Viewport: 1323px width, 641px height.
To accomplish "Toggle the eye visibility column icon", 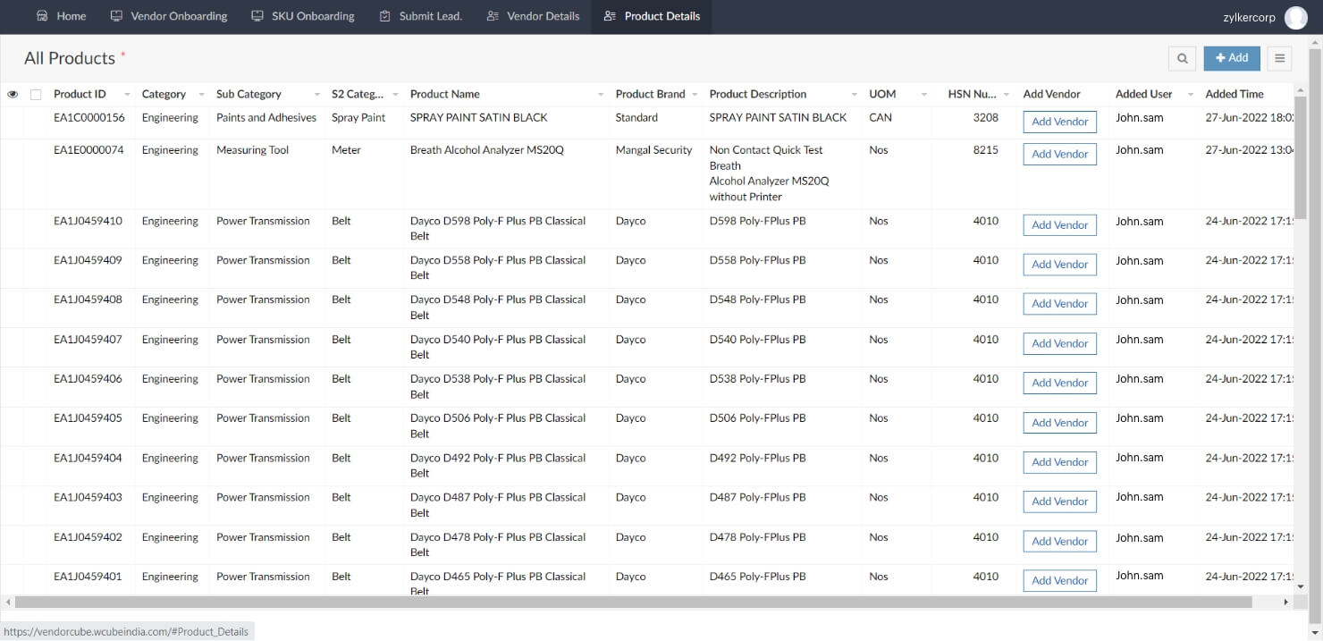I will (x=13, y=94).
